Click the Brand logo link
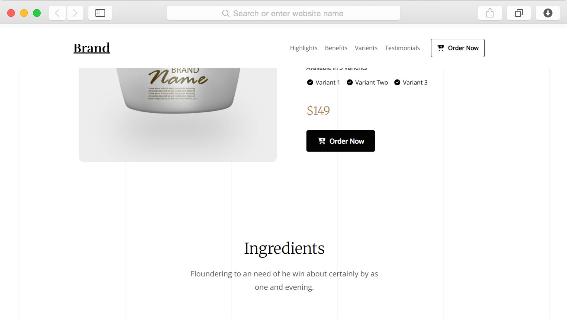 point(92,48)
